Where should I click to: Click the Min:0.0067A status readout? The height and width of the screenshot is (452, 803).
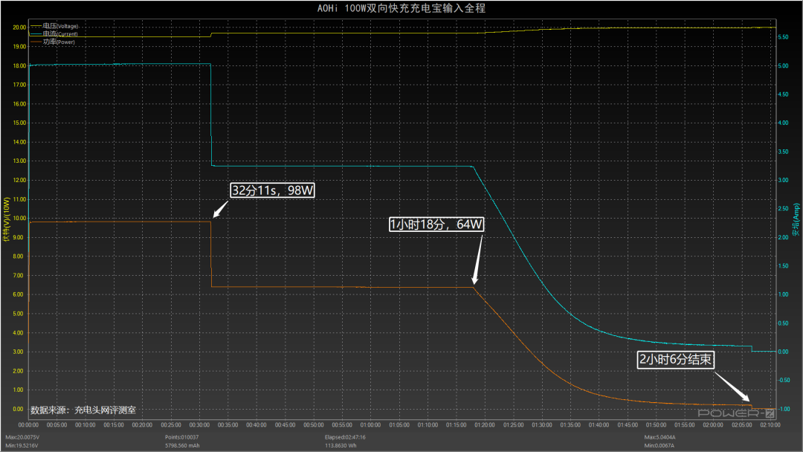[660, 446]
